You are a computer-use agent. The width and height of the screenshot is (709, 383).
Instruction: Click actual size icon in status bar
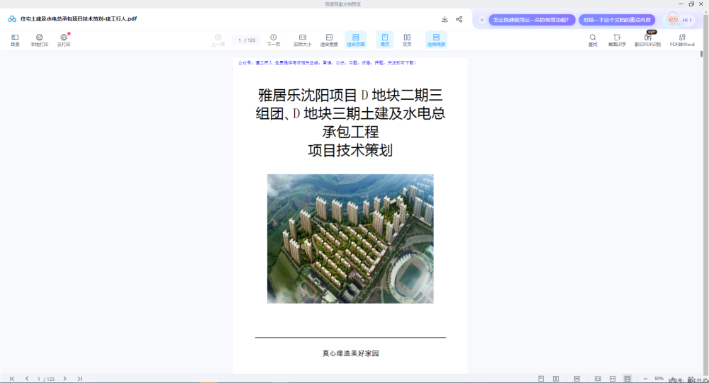pyautogui.click(x=598, y=379)
